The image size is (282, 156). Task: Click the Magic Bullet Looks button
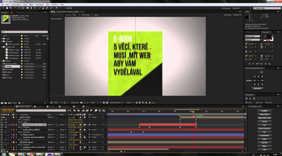point(264,118)
